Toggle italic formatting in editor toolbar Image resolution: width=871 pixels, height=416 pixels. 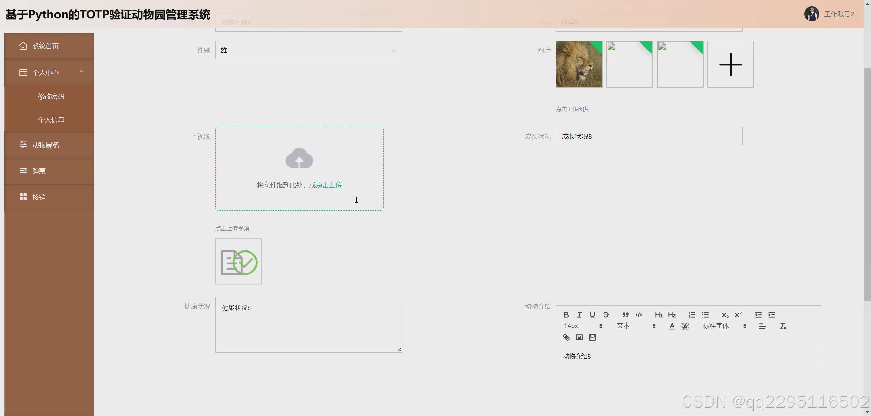coord(579,315)
